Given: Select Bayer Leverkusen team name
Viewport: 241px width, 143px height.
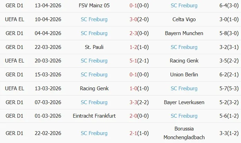Looking at the screenshot, I should 184,102.
